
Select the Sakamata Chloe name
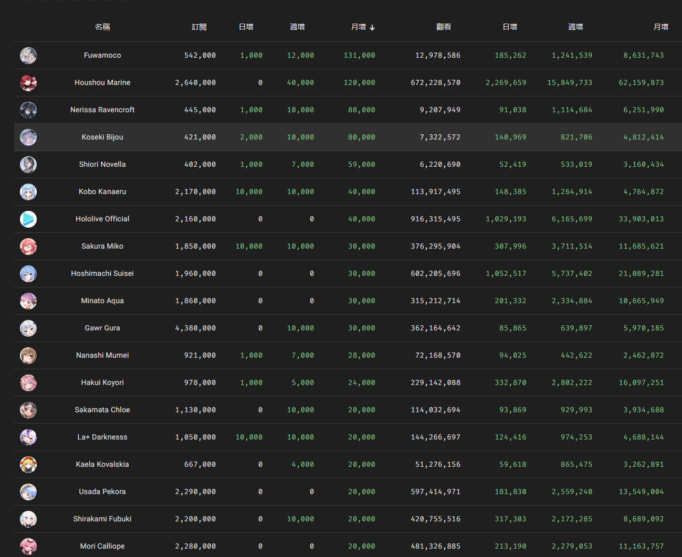[x=102, y=410]
